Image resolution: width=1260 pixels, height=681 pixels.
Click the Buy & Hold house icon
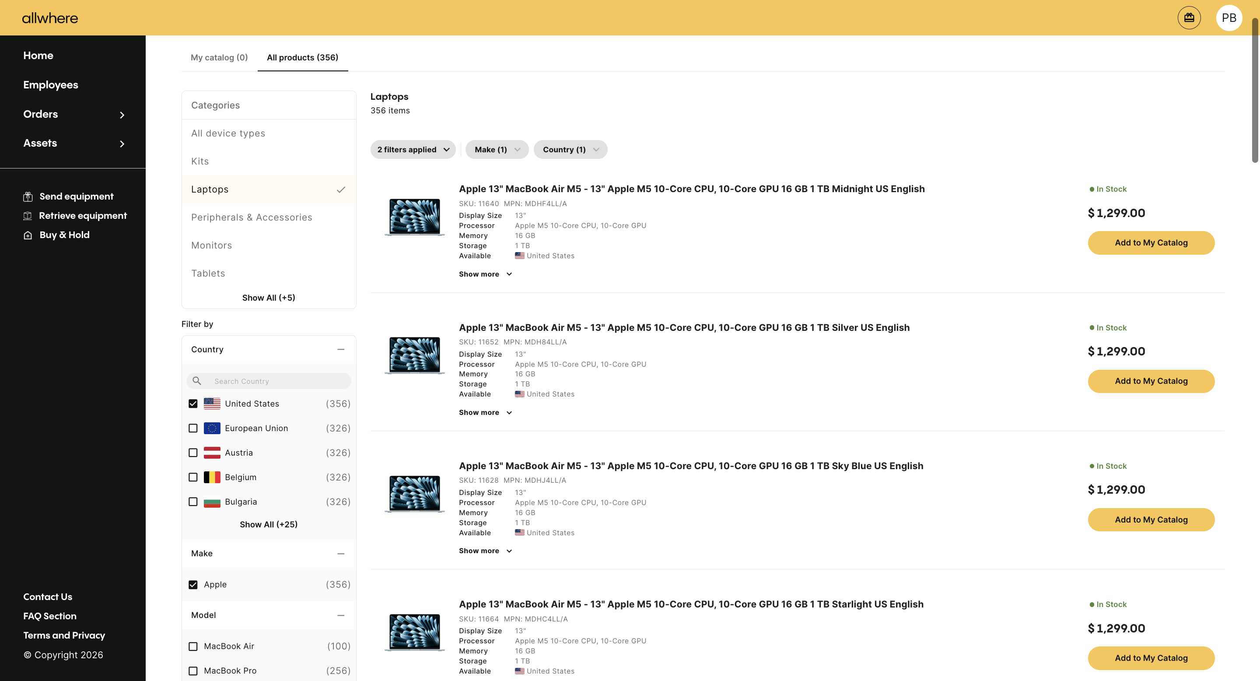(x=28, y=235)
